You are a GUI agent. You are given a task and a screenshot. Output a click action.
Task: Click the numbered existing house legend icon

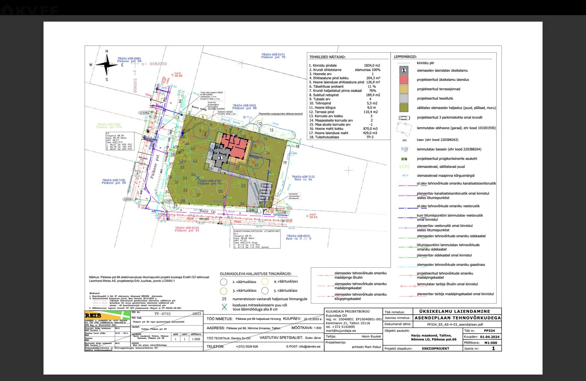click(x=403, y=71)
